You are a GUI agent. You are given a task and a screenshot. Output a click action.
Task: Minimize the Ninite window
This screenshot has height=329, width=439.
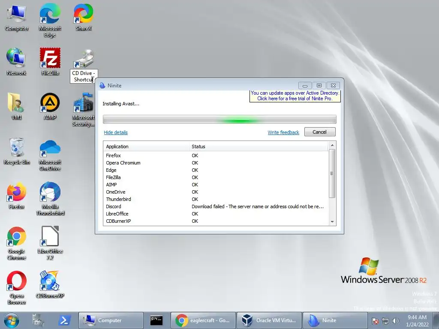point(305,85)
